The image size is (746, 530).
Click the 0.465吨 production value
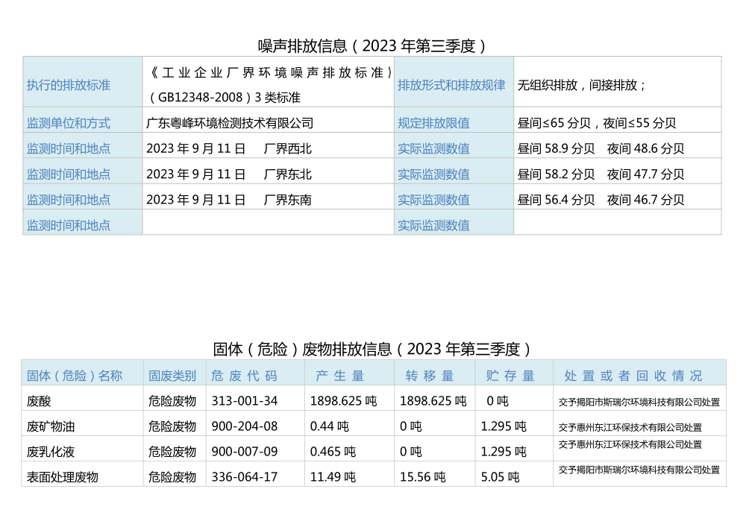tap(333, 452)
